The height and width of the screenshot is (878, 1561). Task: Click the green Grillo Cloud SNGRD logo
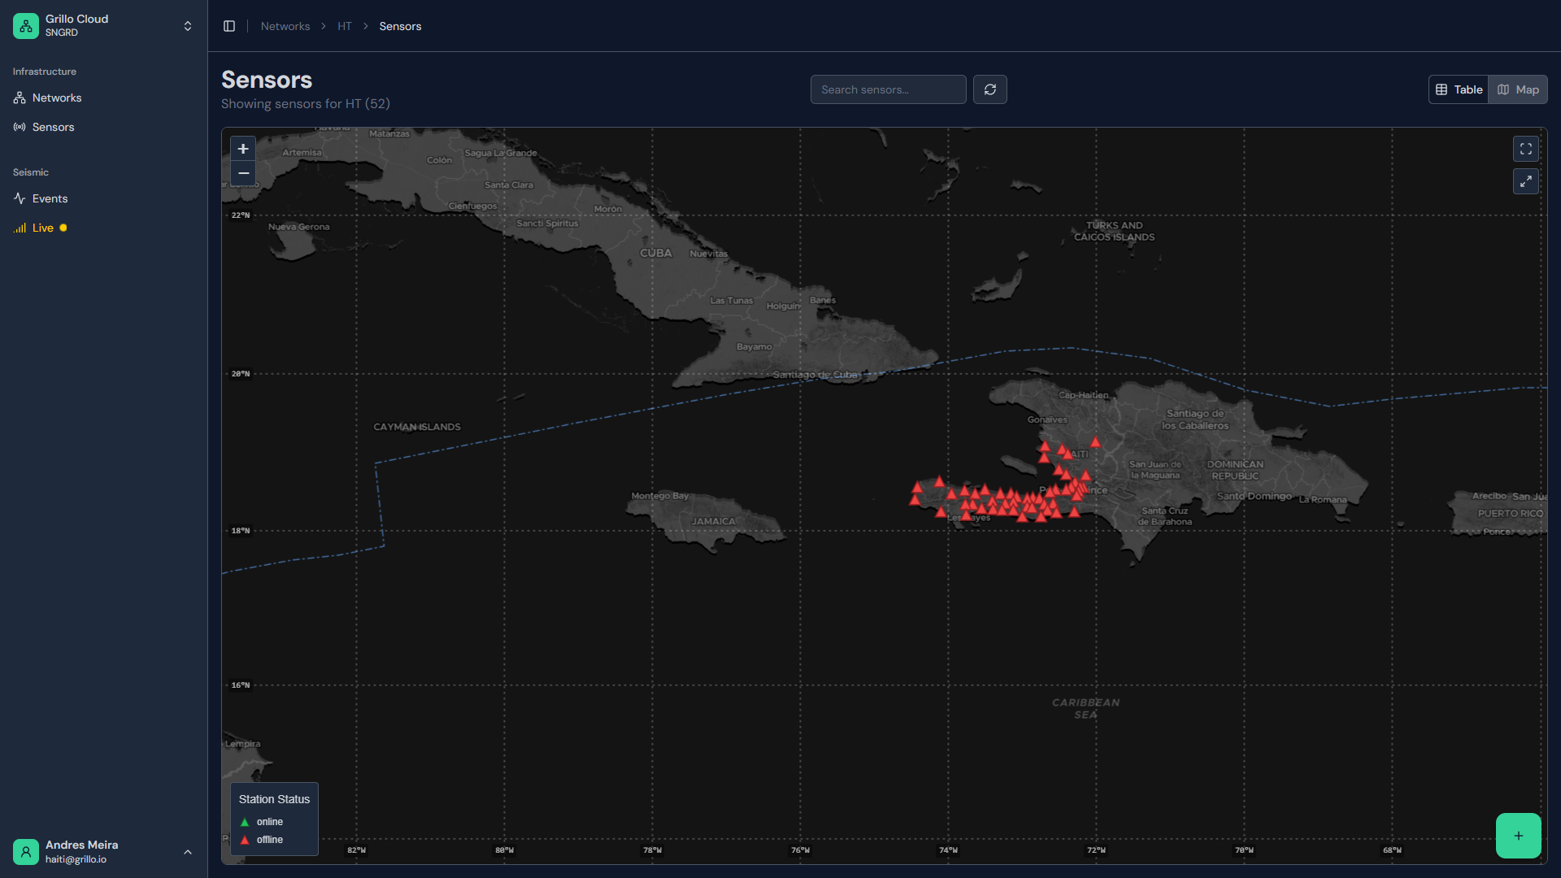click(x=25, y=25)
